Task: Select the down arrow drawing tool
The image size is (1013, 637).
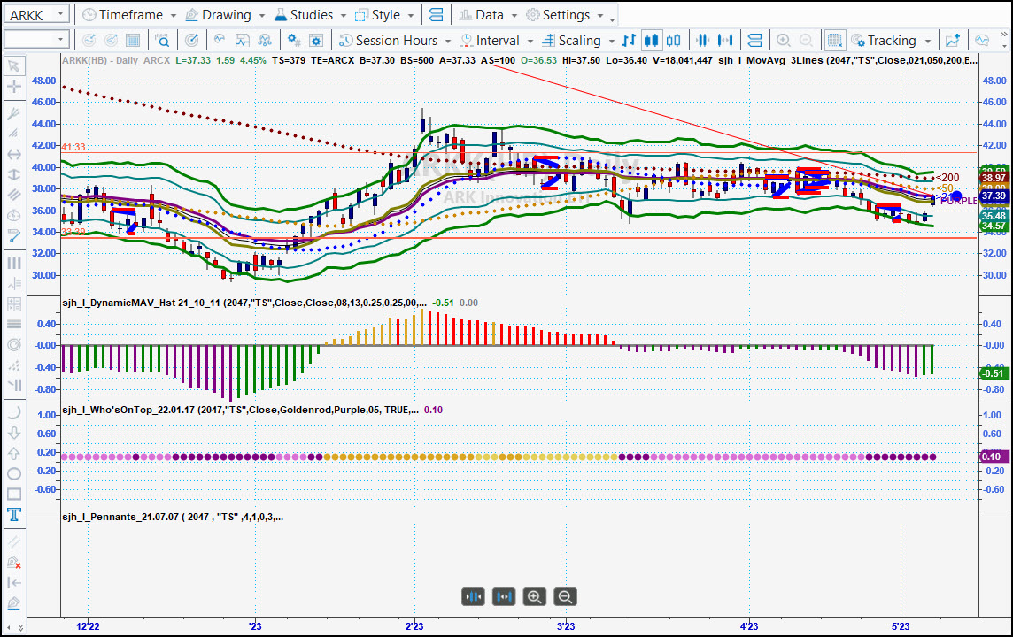Action: tap(13, 433)
